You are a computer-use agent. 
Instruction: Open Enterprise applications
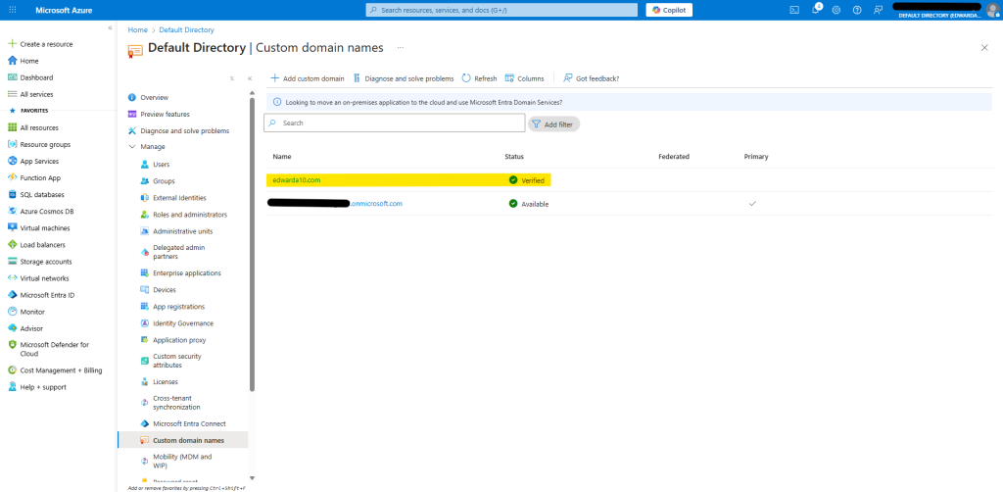(180, 273)
